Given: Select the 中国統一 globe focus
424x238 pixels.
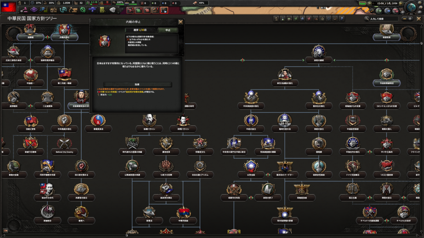Looking at the screenshot, I should click(x=31, y=77).
